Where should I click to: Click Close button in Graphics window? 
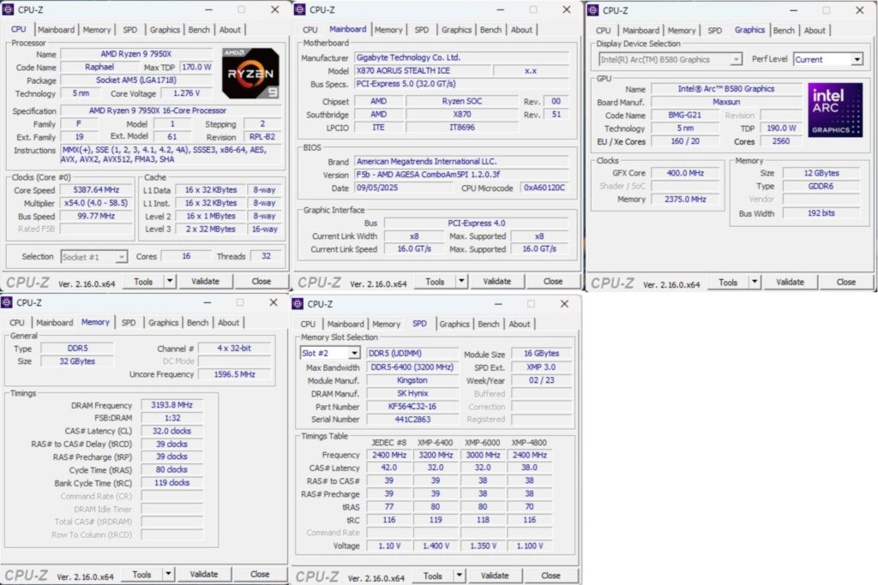pos(845,283)
